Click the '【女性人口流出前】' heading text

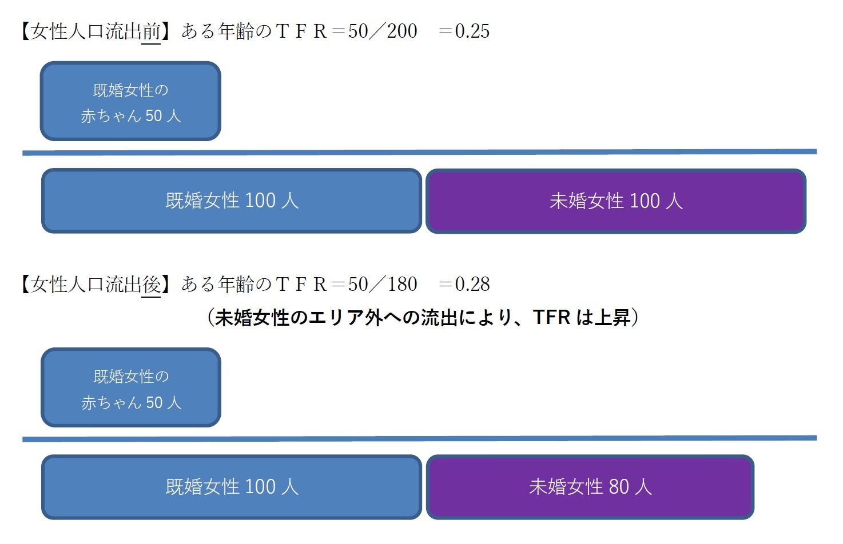tap(95, 31)
